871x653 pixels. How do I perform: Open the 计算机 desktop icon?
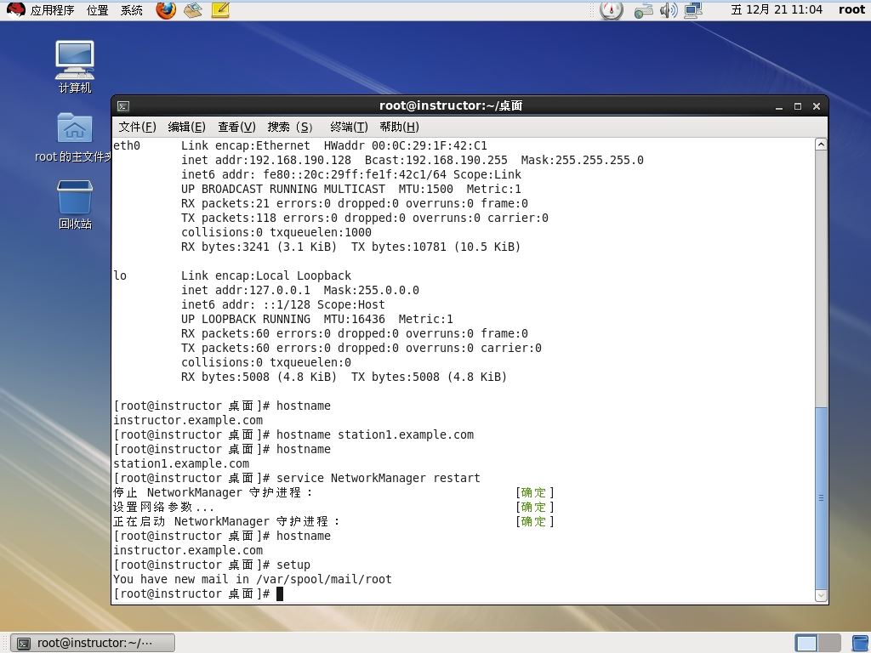pyautogui.click(x=75, y=66)
